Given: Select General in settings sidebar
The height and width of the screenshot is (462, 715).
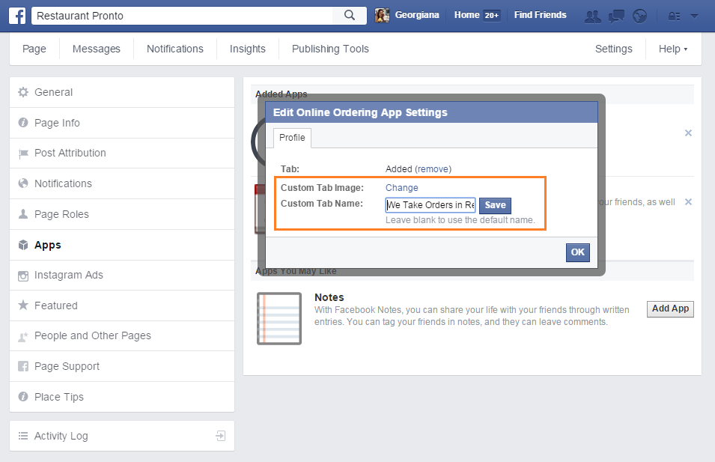Looking at the screenshot, I should [122, 92].
